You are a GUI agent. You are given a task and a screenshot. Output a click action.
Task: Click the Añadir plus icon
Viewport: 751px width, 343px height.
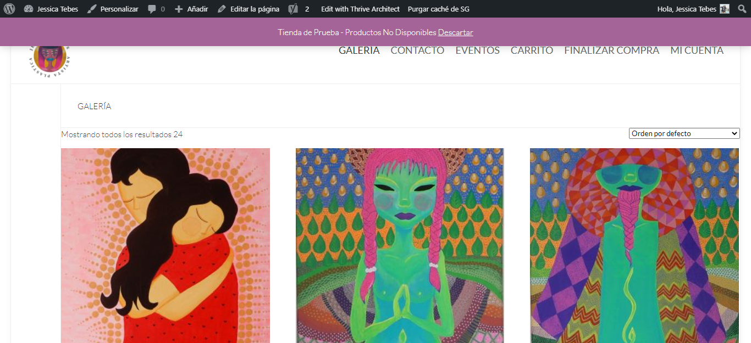point(179,9)
